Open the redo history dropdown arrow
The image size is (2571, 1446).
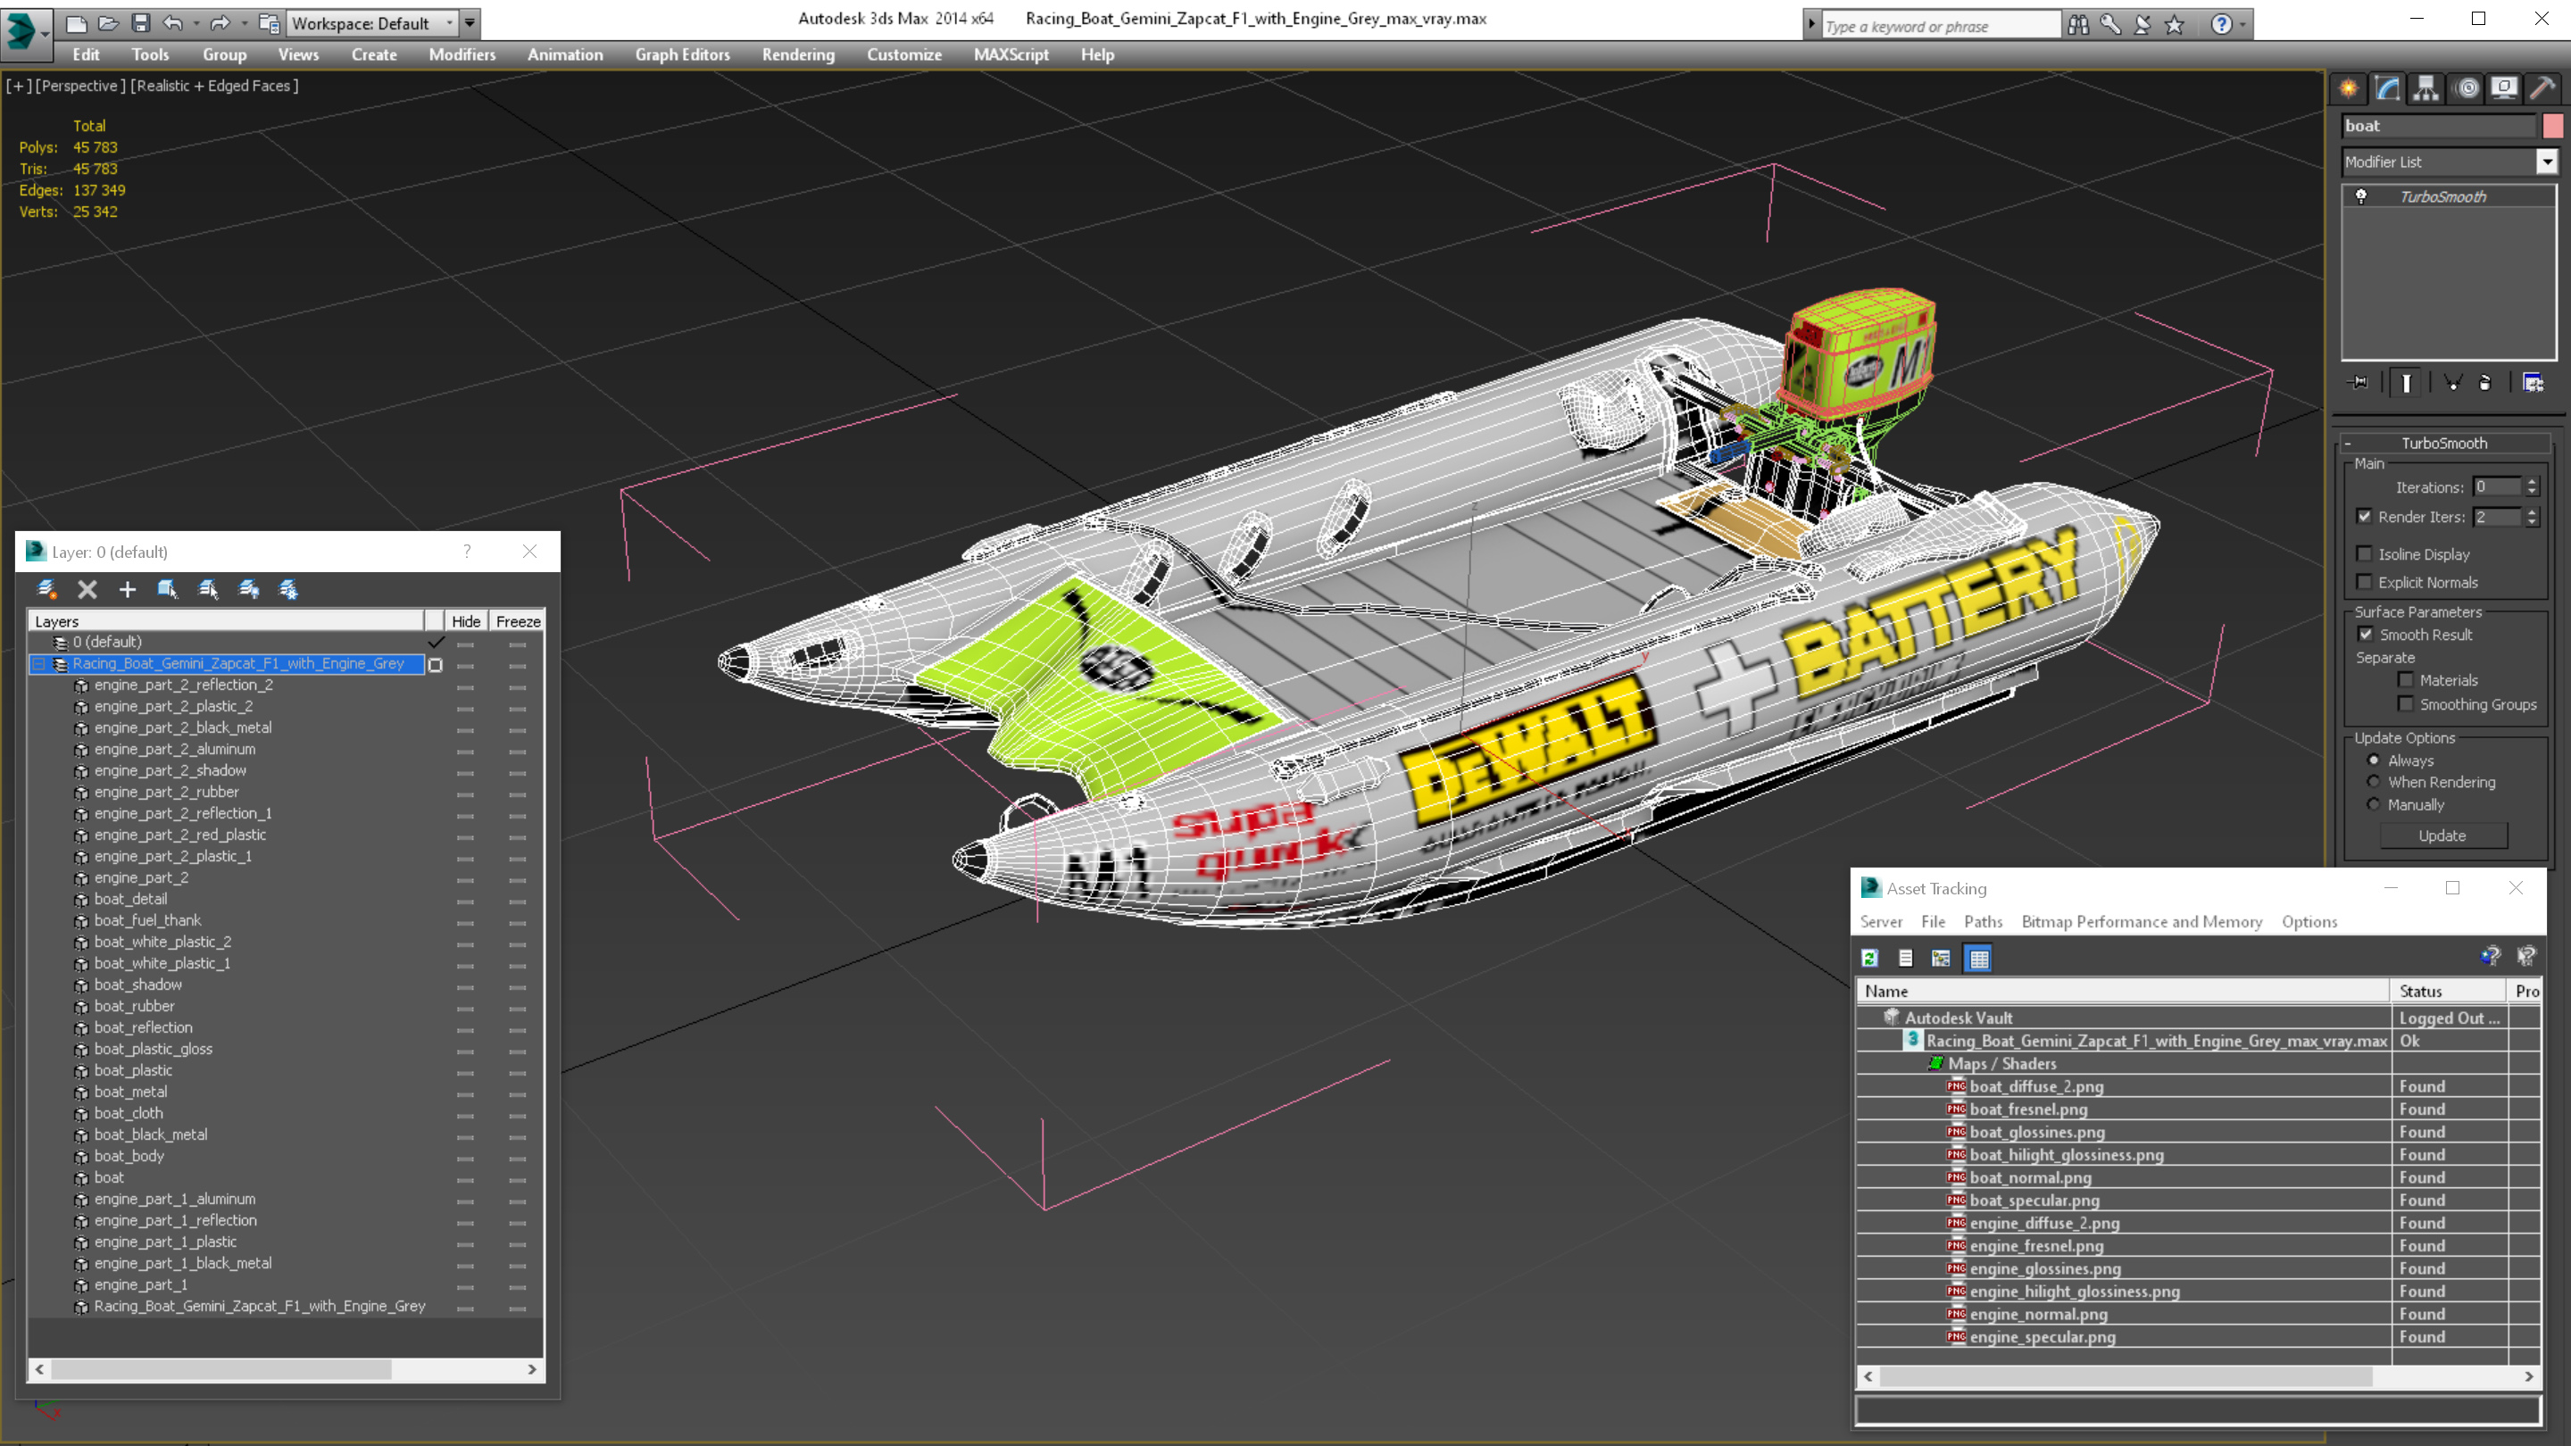pyautogui.click(x=244, y=23)
